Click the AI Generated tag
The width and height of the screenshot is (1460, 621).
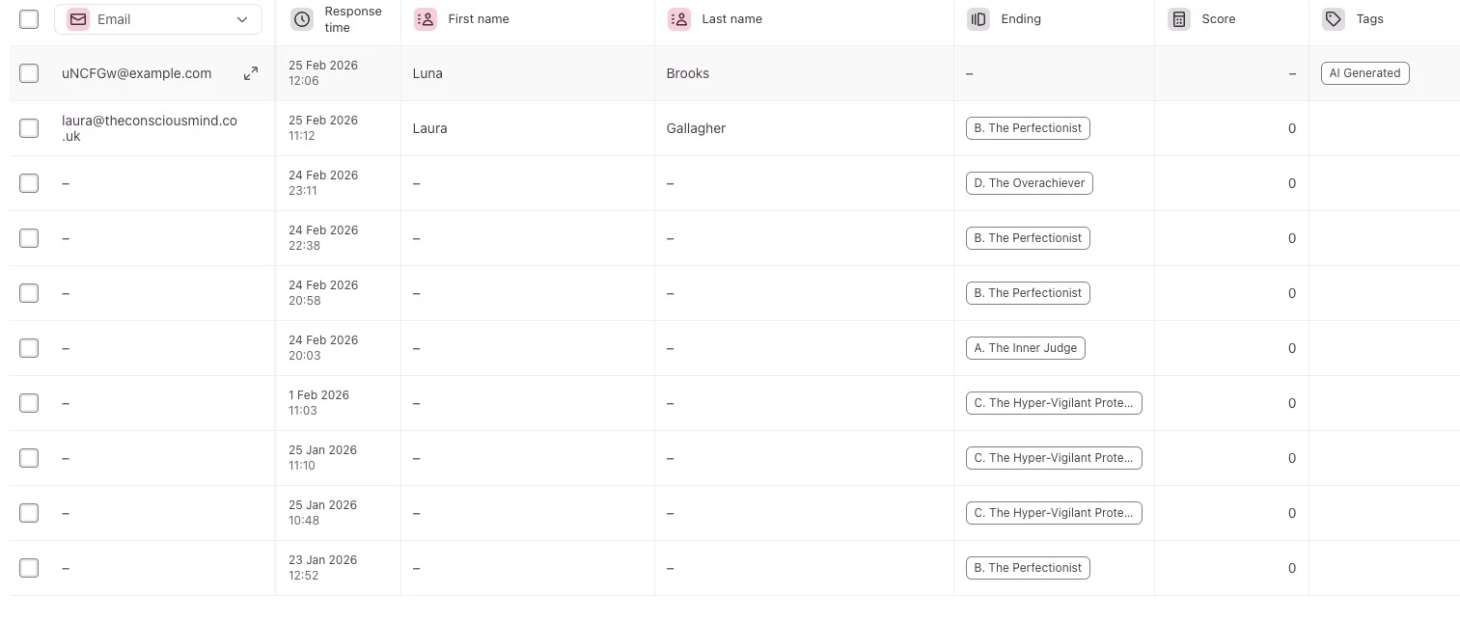coord(1364,73)
